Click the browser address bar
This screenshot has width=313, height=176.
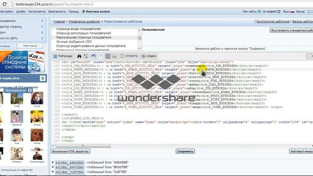coord(160,4)
